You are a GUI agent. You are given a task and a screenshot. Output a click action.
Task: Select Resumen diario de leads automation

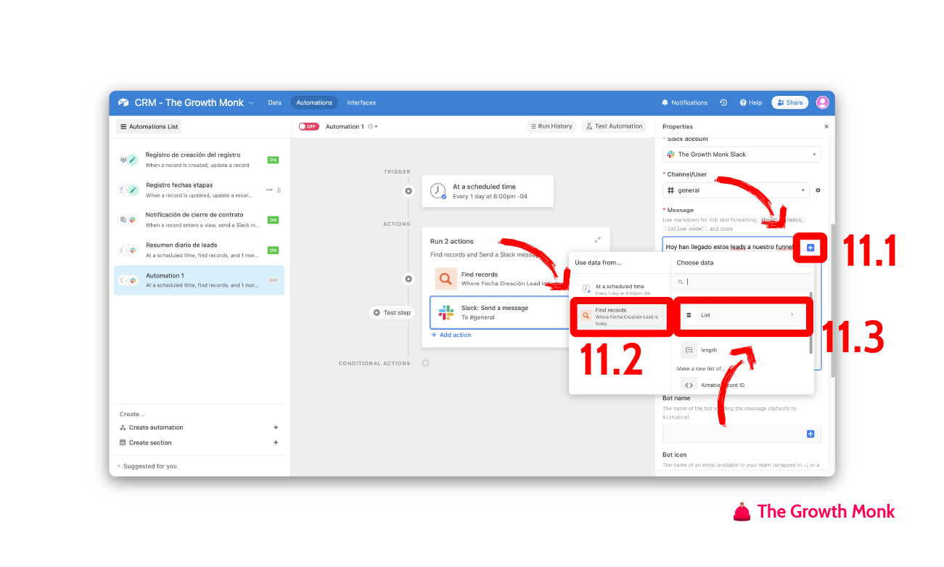click(199, 250)
